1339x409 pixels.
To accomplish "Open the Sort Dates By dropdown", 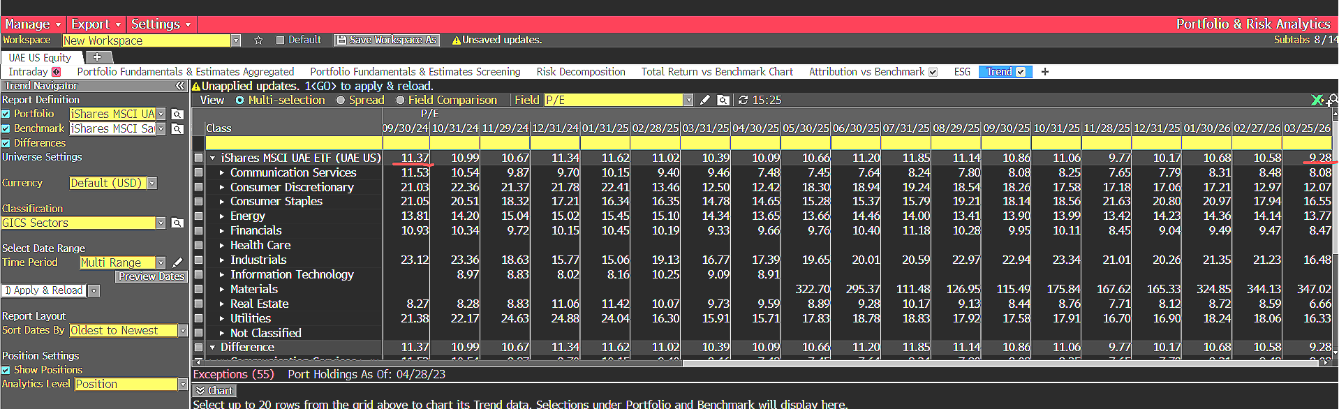I will (x=183, y=331).
